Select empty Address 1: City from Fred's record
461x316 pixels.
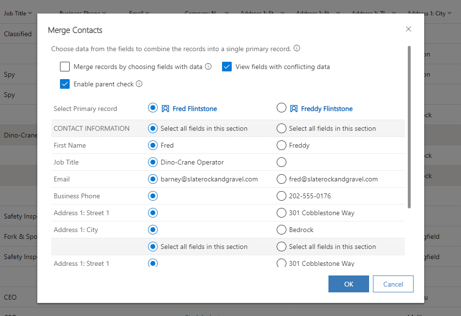153,230
